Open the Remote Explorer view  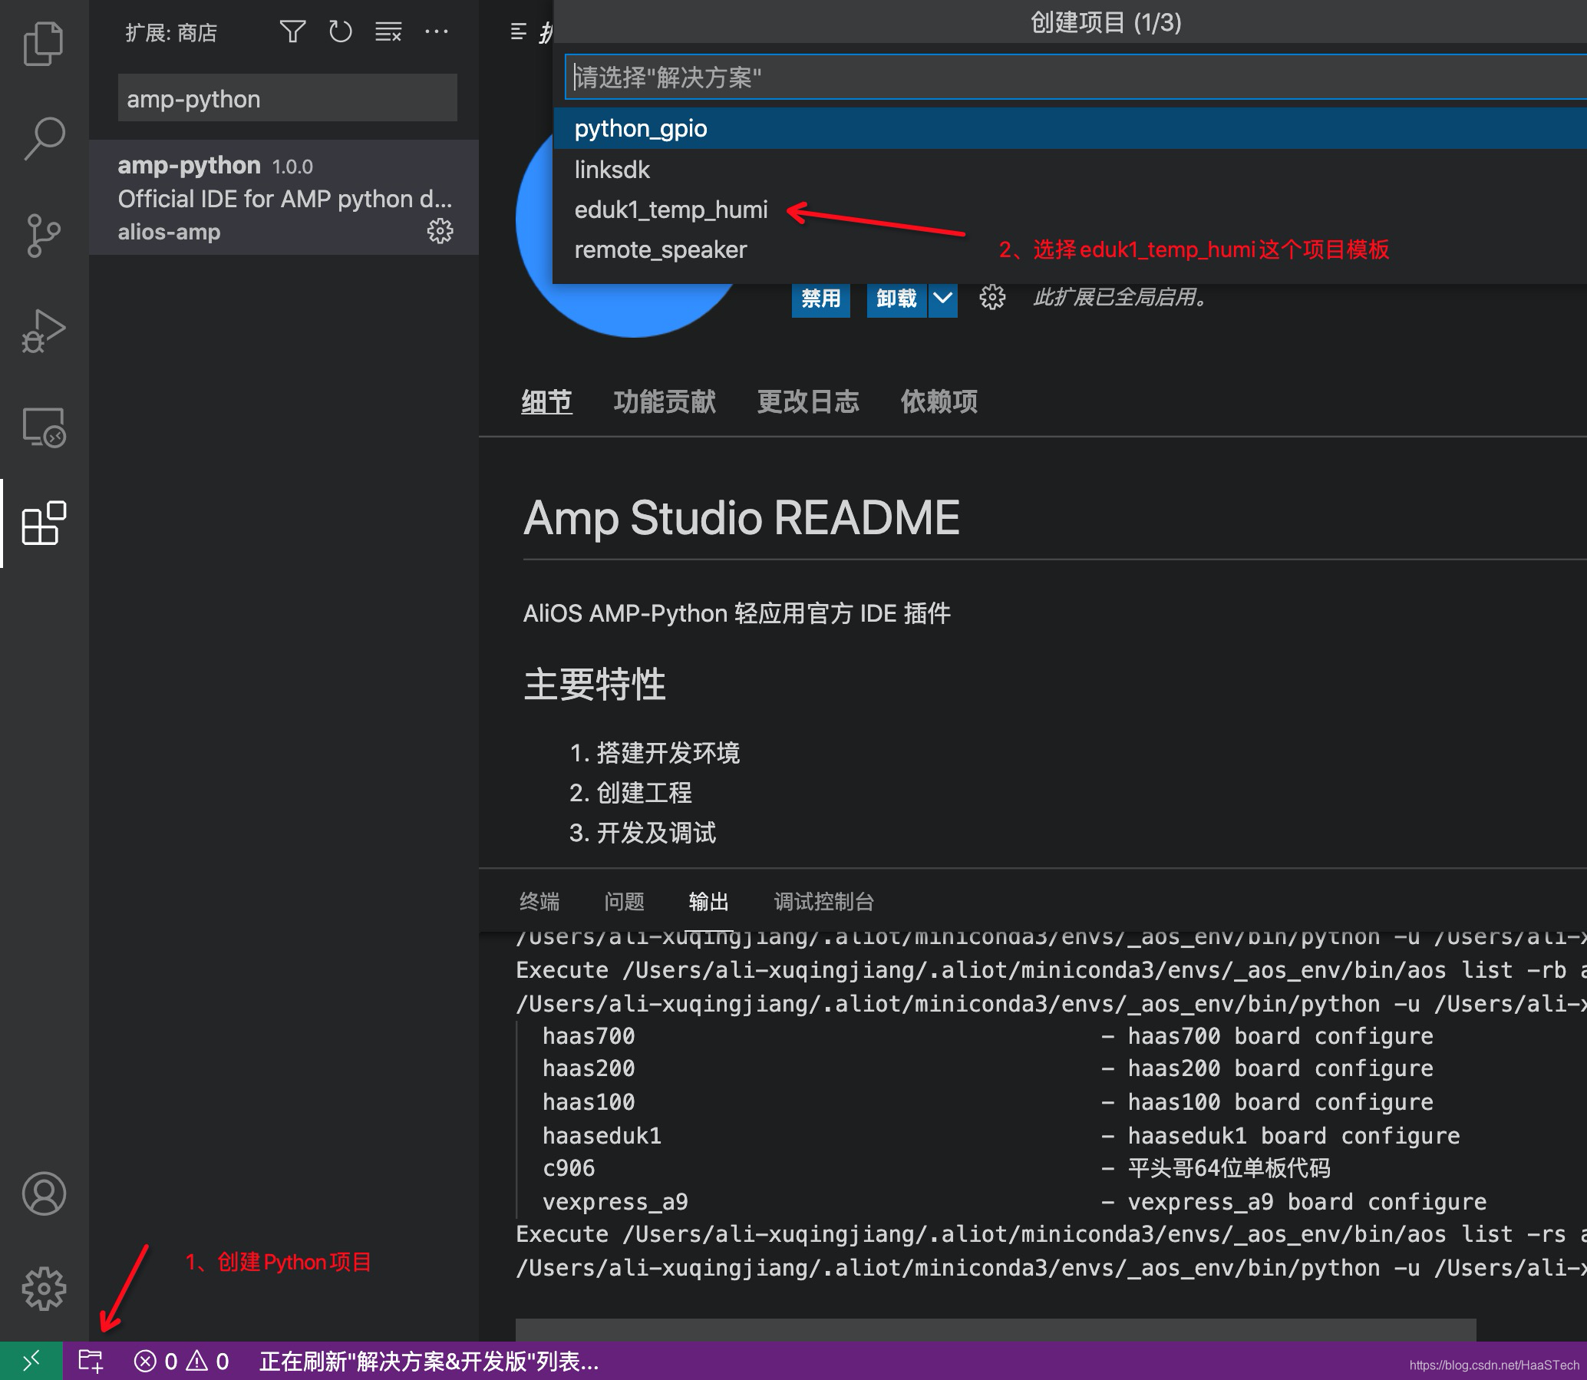click(44, 428)
